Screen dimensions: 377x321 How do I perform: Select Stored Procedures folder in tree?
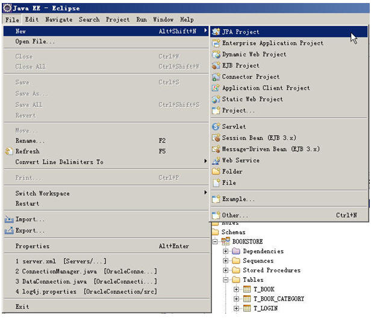click(270, 271)
